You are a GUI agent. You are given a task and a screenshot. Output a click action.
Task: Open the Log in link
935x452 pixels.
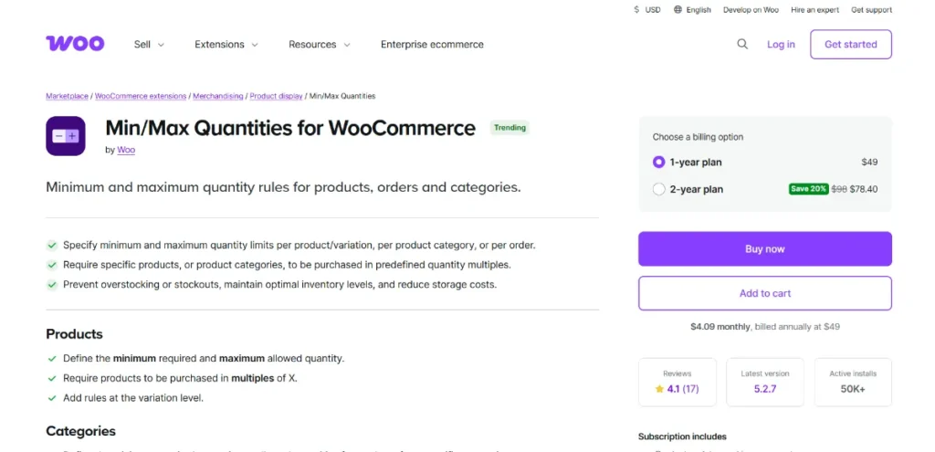click(x=781, y=44)
